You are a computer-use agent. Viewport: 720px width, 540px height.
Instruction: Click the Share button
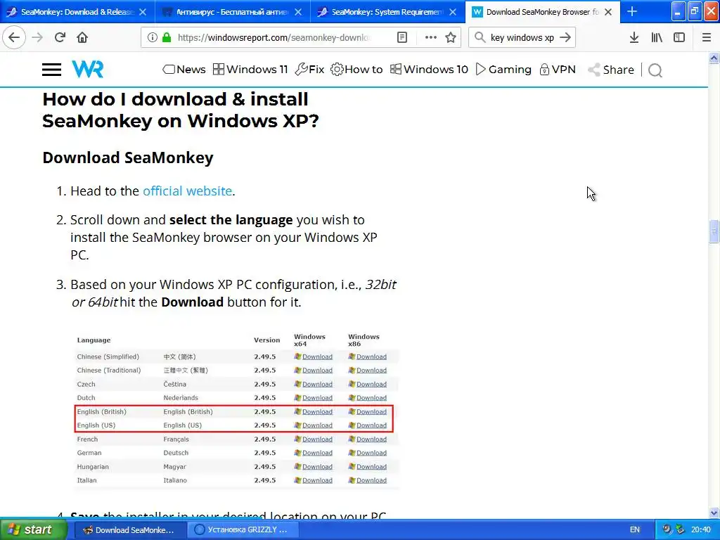tap(611, 70)
